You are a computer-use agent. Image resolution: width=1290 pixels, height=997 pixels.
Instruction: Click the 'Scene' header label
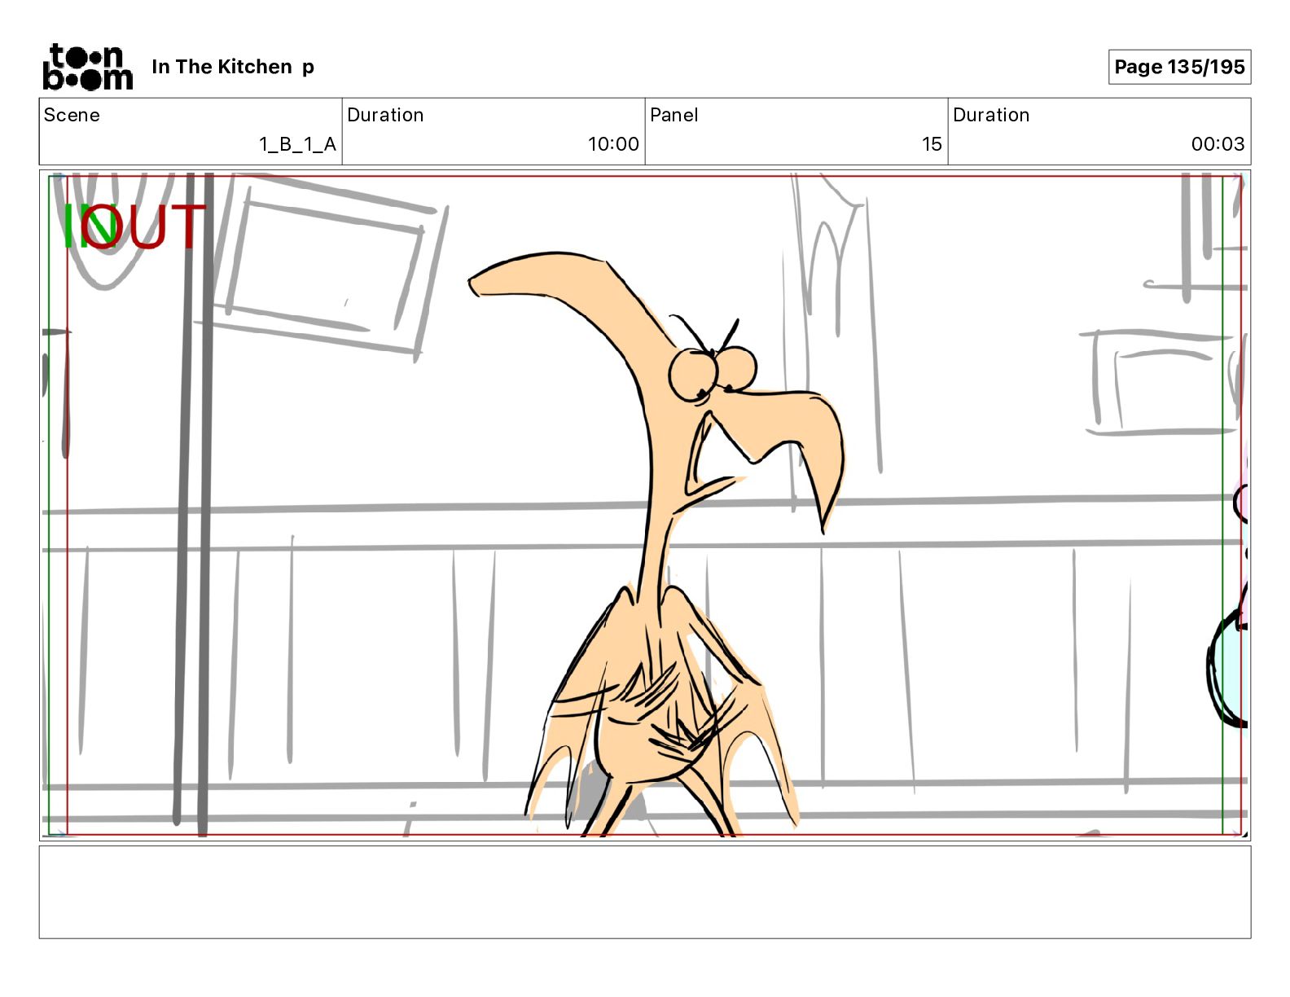click(72, 115)
